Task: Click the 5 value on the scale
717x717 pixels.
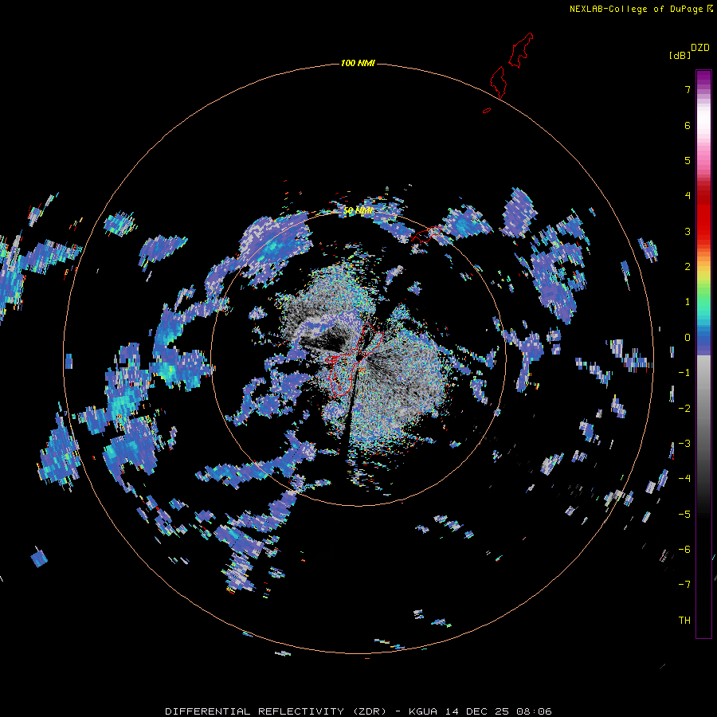Action: (688, 160)
